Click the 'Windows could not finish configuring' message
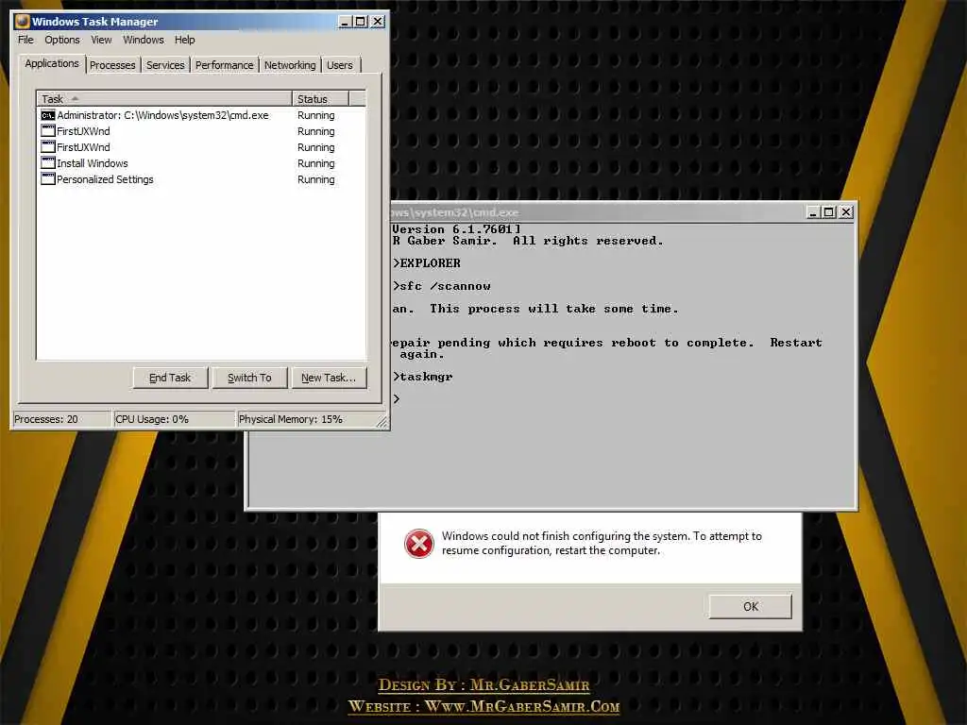 point(602,543)
